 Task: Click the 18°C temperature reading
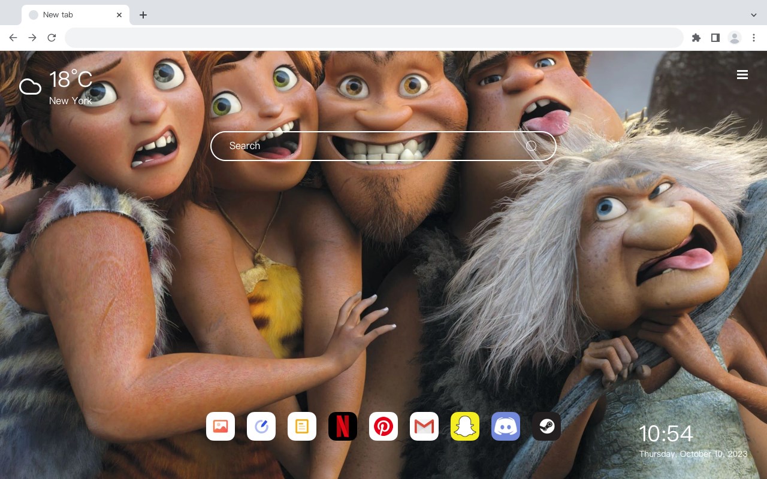pyautogui.click(x=71, y=80)
